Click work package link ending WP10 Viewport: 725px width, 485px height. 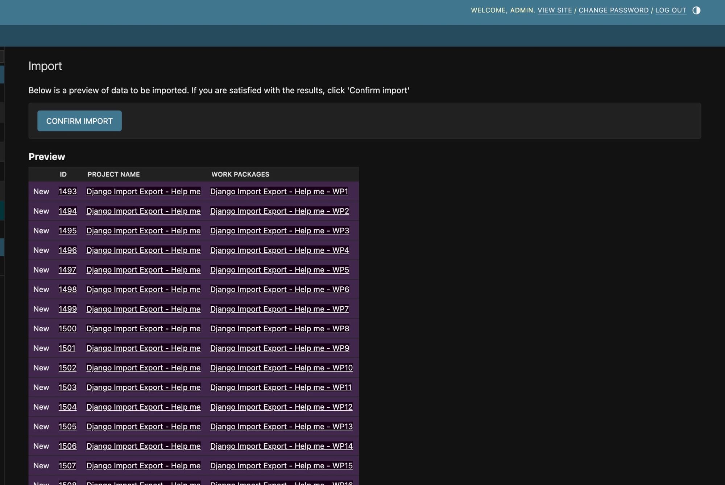(x=281, y=368)
